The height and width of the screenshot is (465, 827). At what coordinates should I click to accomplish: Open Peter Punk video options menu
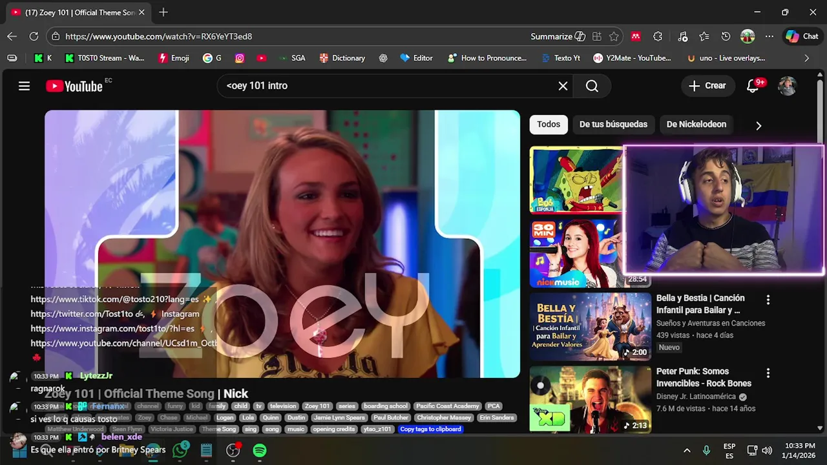(768, 373)
